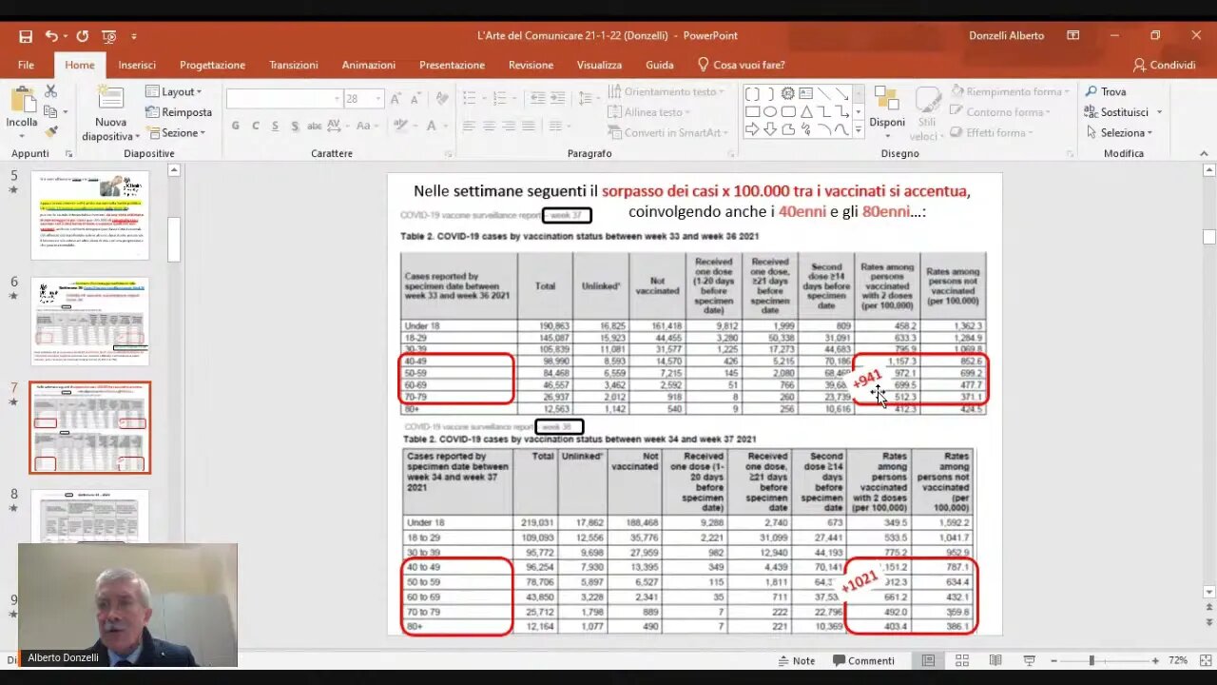The width and height of the screenshot is (1217, 685).
Task: Increase list indent level
Action: tap(558, 98)
